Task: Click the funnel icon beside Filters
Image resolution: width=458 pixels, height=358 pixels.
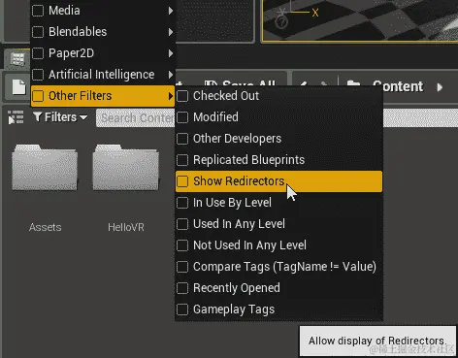Action: (x=38, y=116)
